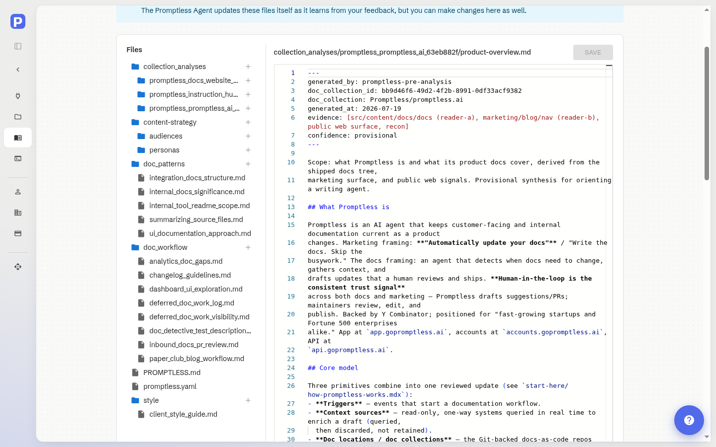This screenshot has width=716, height=447.
Task: Add item to doc_workflow folder
Action: coord(248,247)
